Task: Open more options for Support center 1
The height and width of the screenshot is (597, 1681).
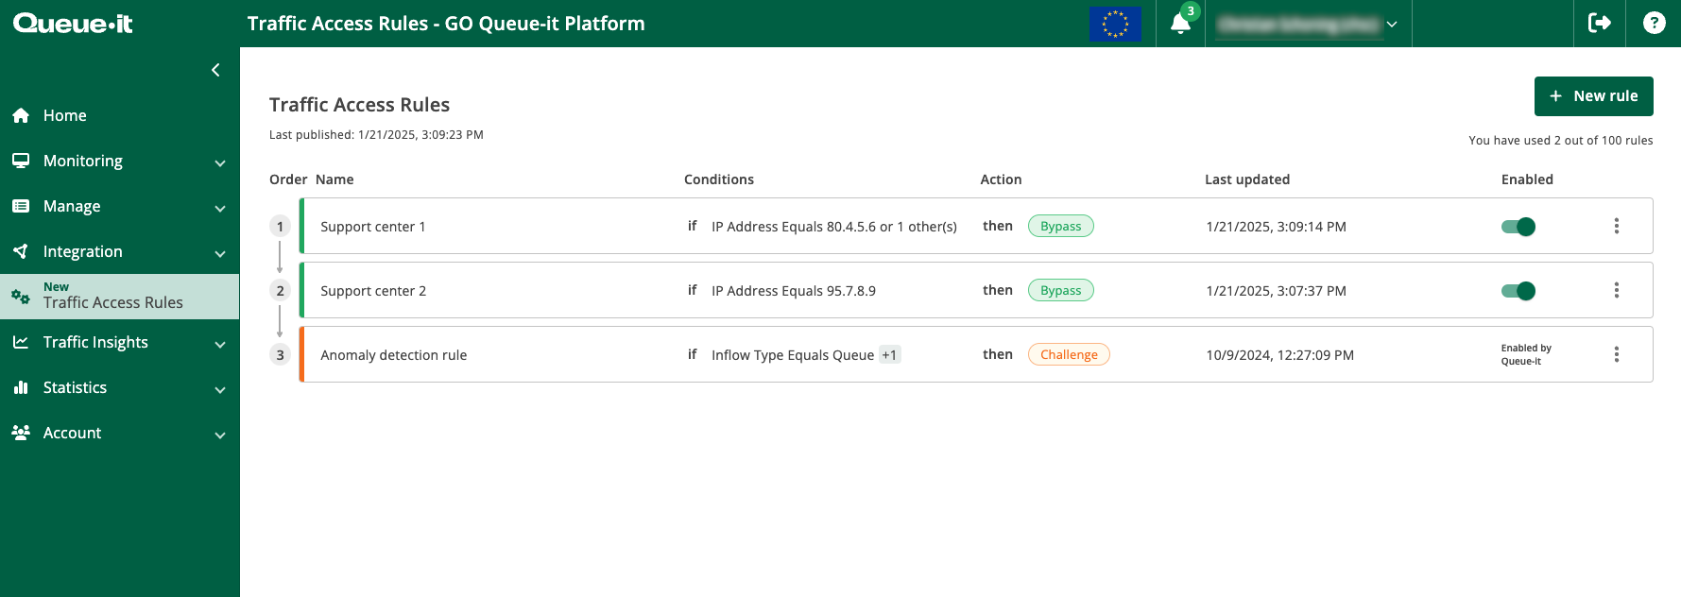Action: 1617,226
